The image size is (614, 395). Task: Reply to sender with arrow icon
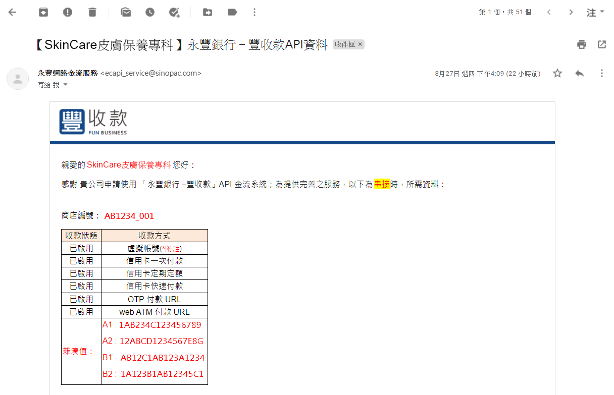point(580,73)
